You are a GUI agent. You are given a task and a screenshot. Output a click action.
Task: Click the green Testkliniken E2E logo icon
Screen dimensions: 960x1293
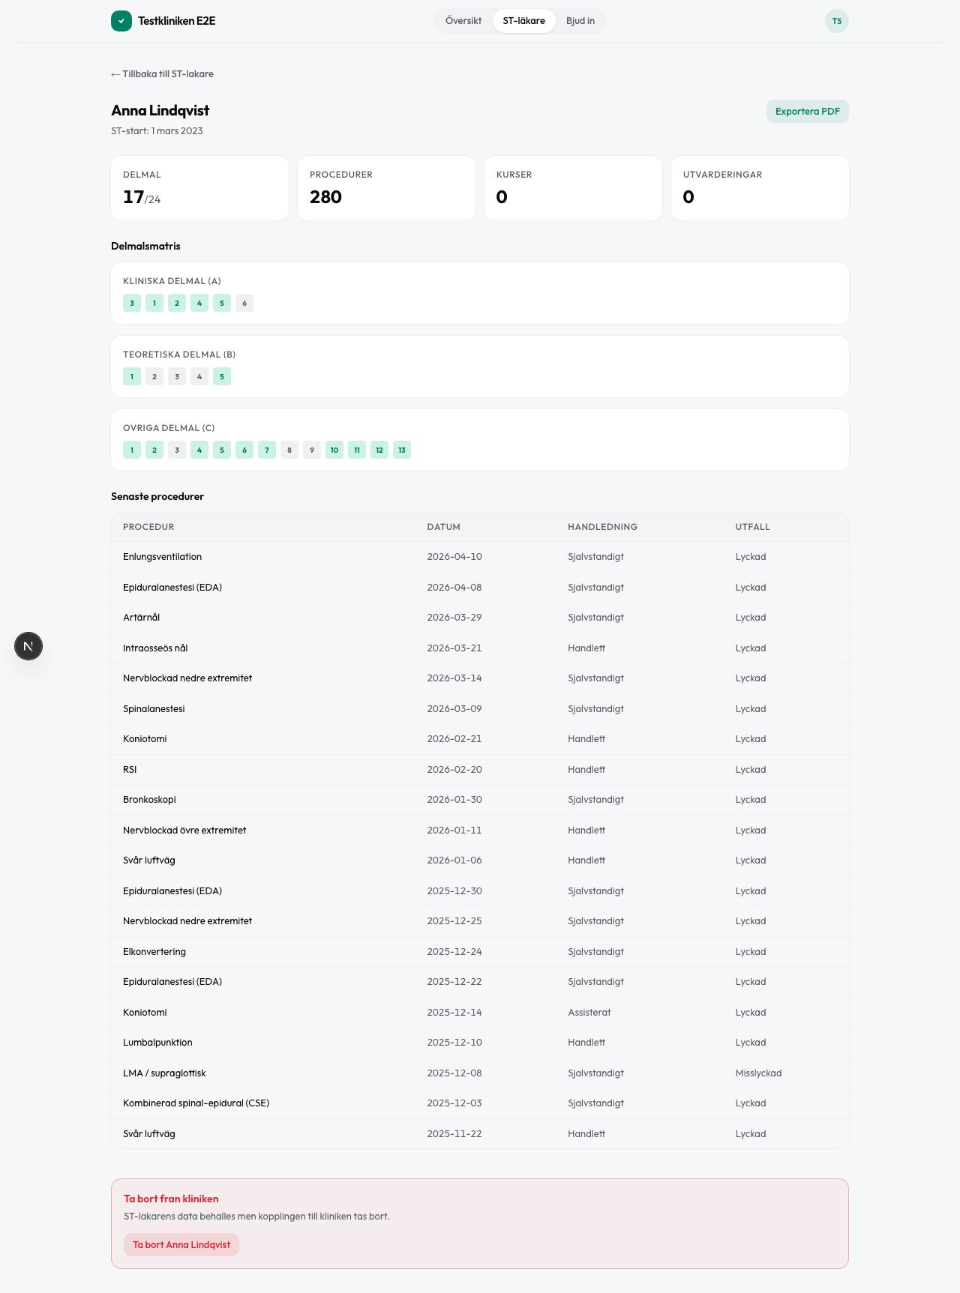[x=121, y=21]
